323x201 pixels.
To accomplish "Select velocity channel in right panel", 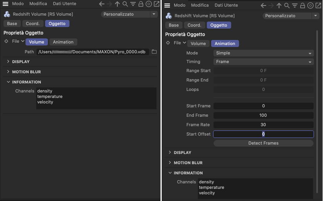I will pos(207,193).
